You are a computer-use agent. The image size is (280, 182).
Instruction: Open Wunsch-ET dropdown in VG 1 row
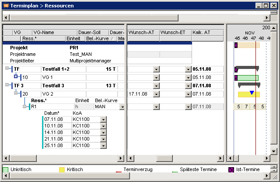(x=188, y=78)
